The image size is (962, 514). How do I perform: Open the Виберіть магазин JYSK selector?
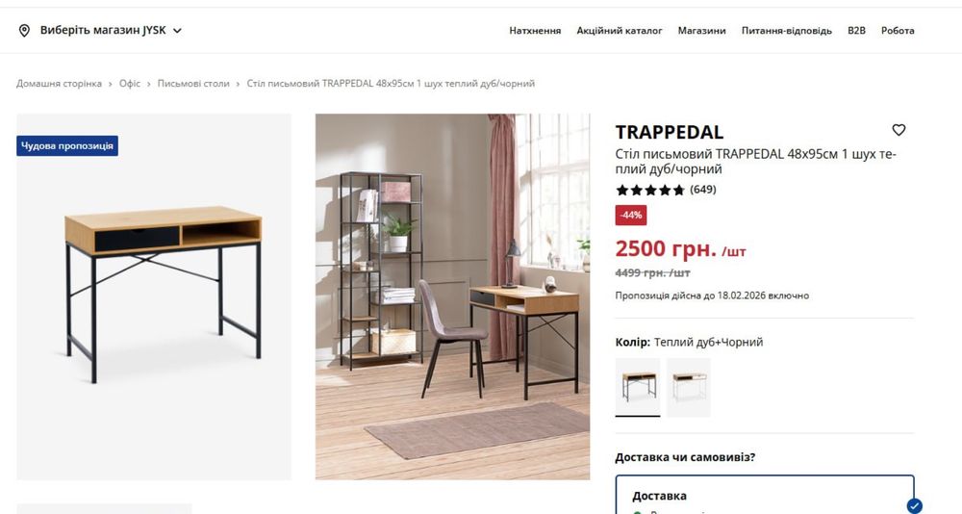pos(103,30)
